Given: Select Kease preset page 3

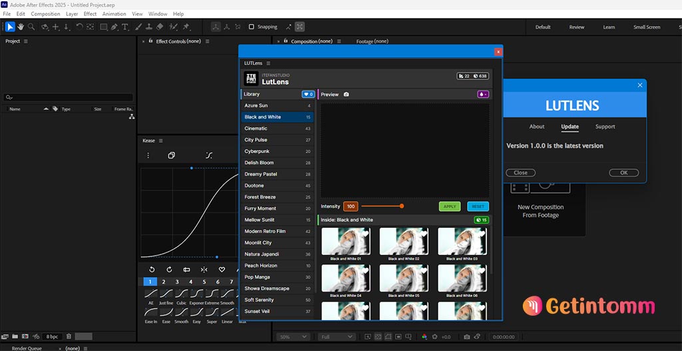Looking at the screenshot, I should pos(177,282).
